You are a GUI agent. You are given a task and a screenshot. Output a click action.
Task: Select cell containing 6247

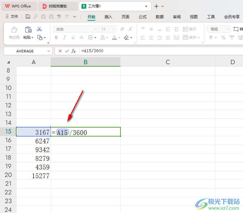(34, 141)
